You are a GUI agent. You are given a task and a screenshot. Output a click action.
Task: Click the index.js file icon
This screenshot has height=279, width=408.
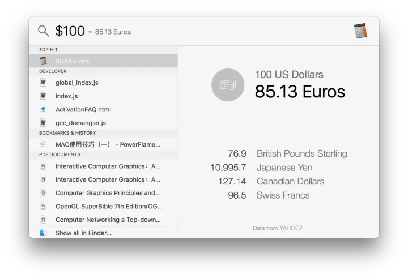pos(43,96)
